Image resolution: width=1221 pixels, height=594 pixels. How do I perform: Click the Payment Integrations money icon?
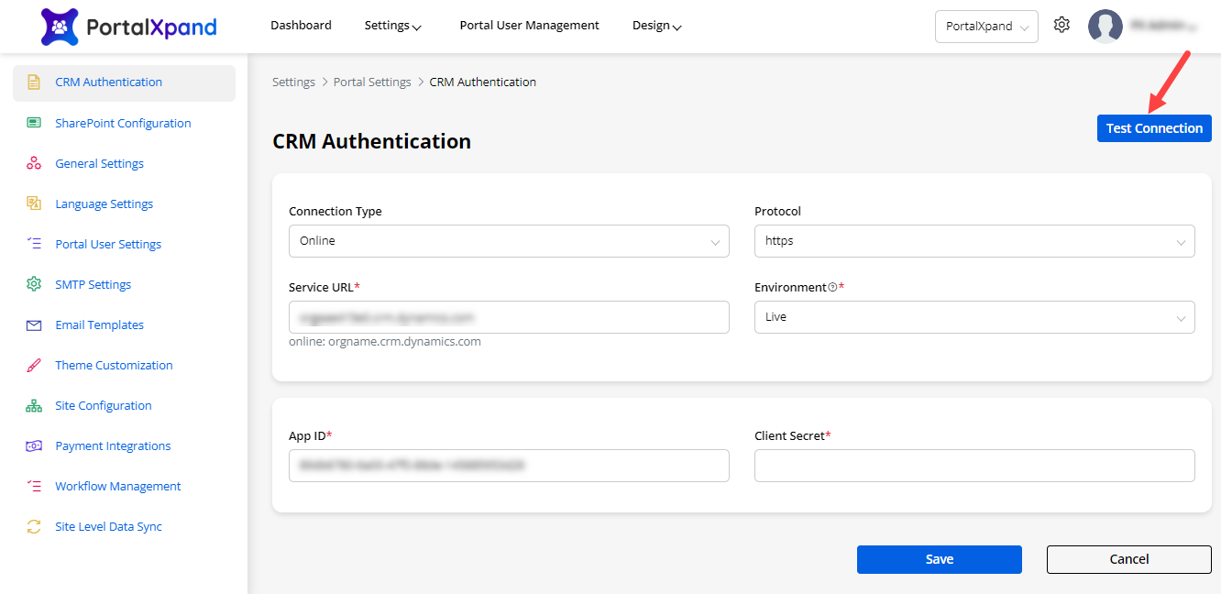point(34,445)
